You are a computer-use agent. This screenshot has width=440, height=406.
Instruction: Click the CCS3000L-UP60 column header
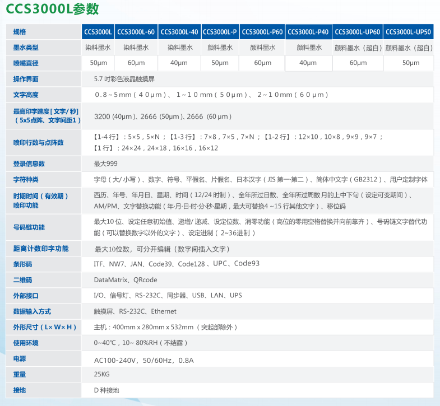pyautogui.click(x=358, y=32)
